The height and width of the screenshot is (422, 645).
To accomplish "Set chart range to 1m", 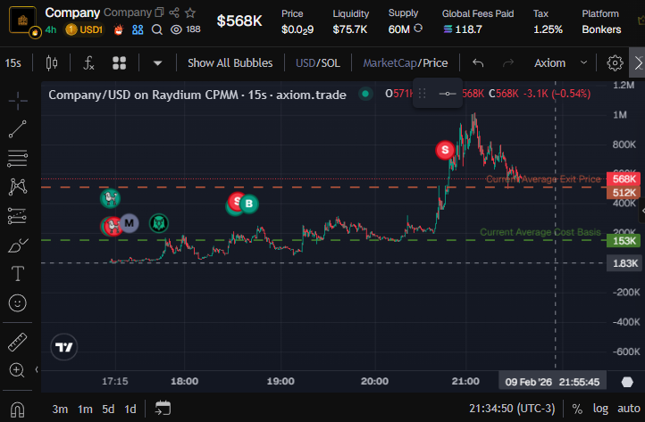I will [85, 409].
